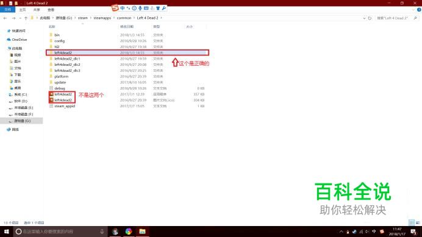This screenshot has width=422, height=237.
Task: Open the address bar history dropdown
Action: click(364, 18)
